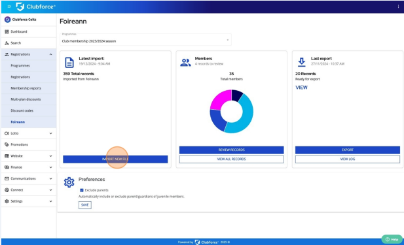
Task: Open Programmes submenu item
Action: [29, 65]
